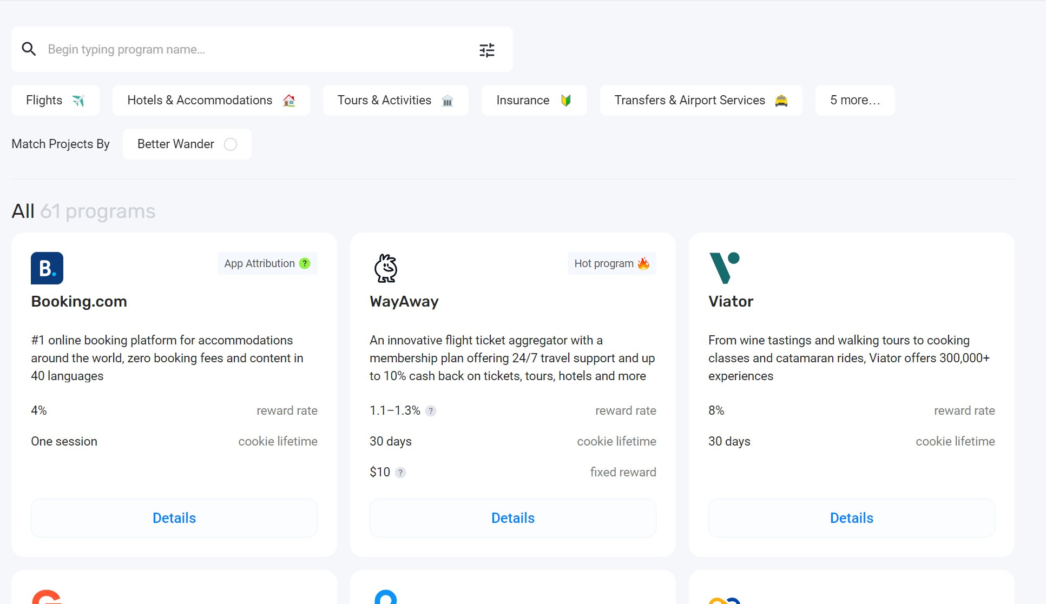Screen dimensions: 1046x604
Task: Click WayAway's 1.1–1.3% reward rate value
Action: click(395, 410)
